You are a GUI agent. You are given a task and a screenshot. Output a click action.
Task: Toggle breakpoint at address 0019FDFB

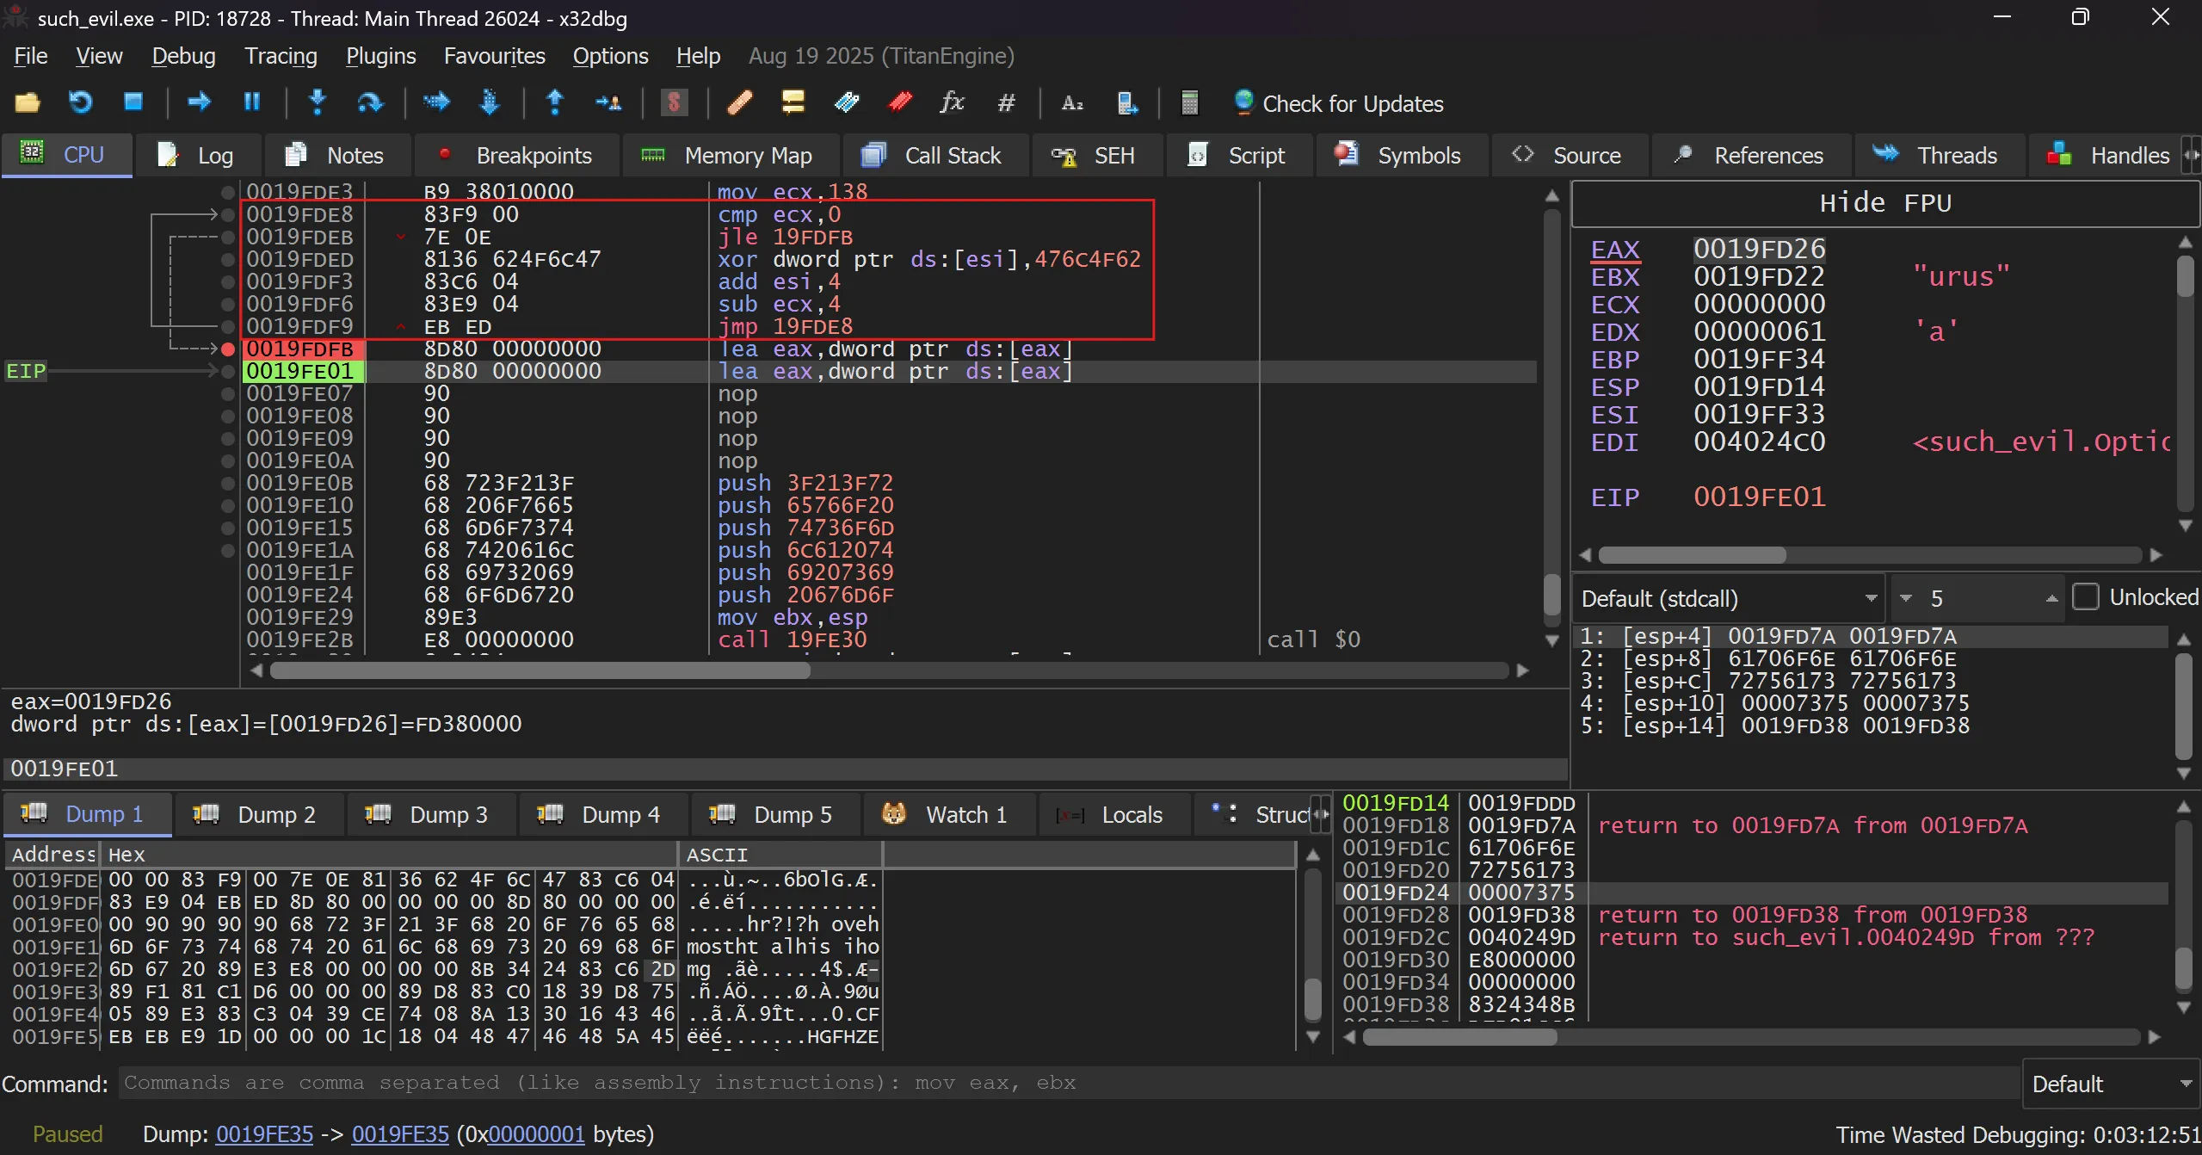click(228, 349)
